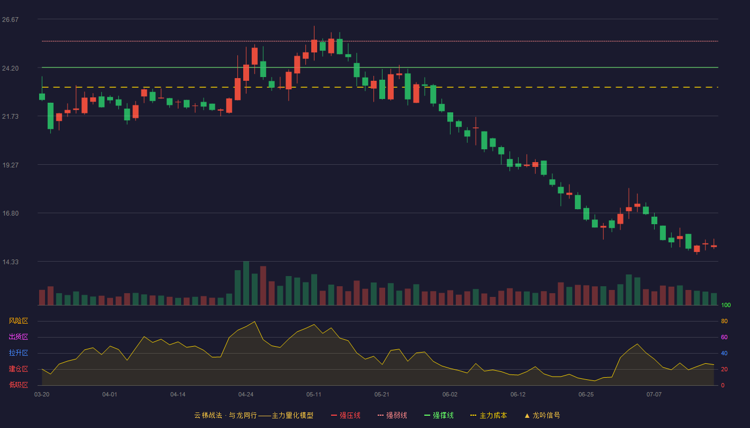Click the red 20 indicator scale label
Screen dimensions: 750x428
724,370
